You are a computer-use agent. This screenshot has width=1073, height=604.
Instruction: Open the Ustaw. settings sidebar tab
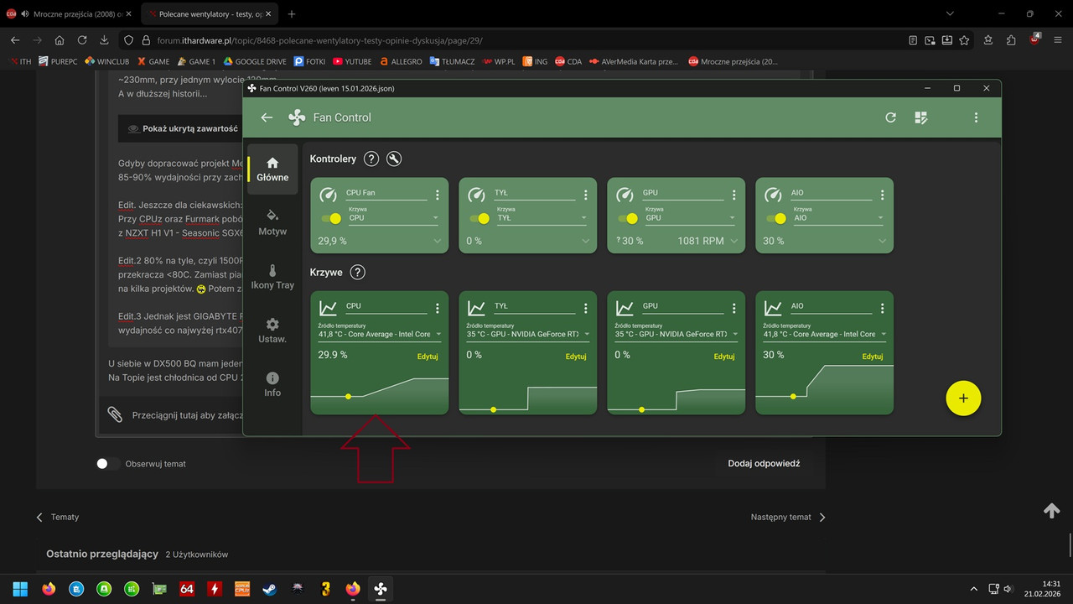point(272,331)
